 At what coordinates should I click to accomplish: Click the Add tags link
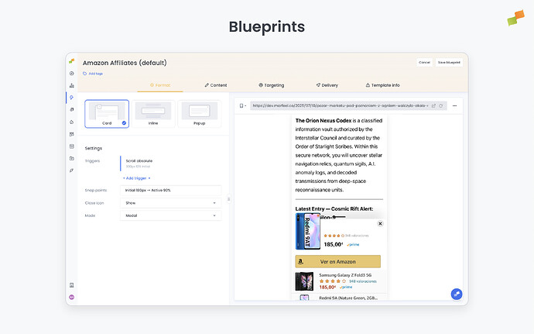[96, 74]
